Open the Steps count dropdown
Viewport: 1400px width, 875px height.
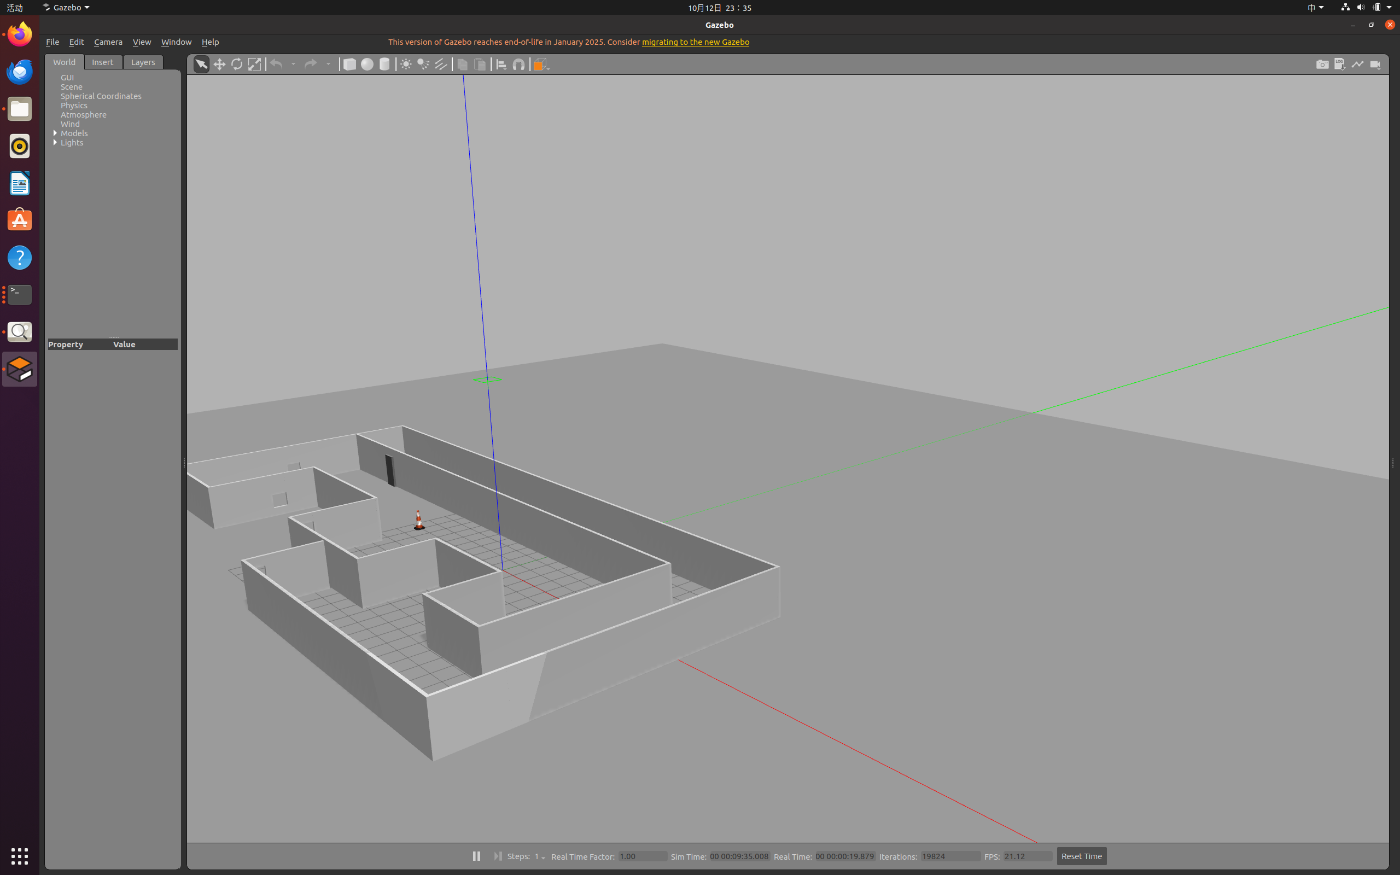pos(540,856)
